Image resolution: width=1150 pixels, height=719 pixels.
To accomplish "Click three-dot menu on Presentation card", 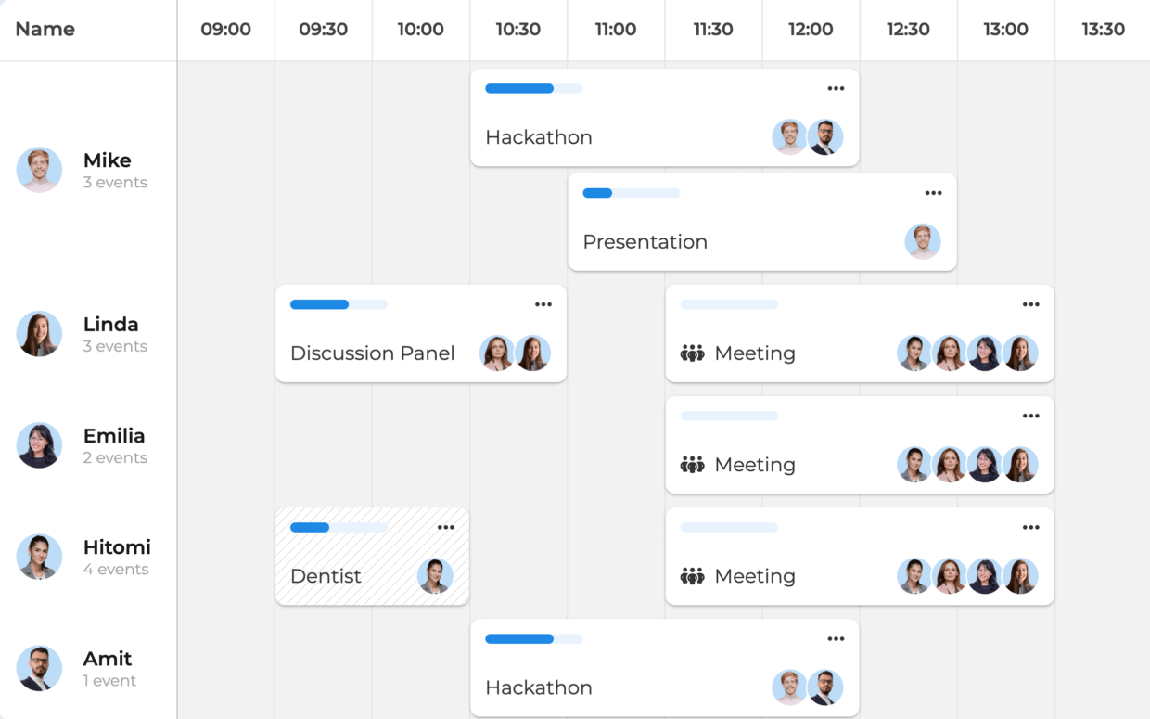I will tap(933, 193).
